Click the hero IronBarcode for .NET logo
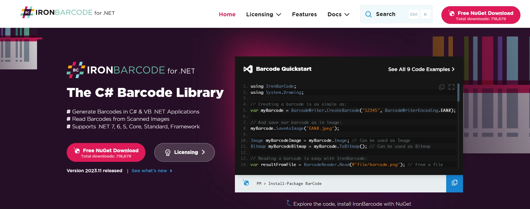Image resolution: width=530 pixels, height=209 pixels. [x=131, y=70]
